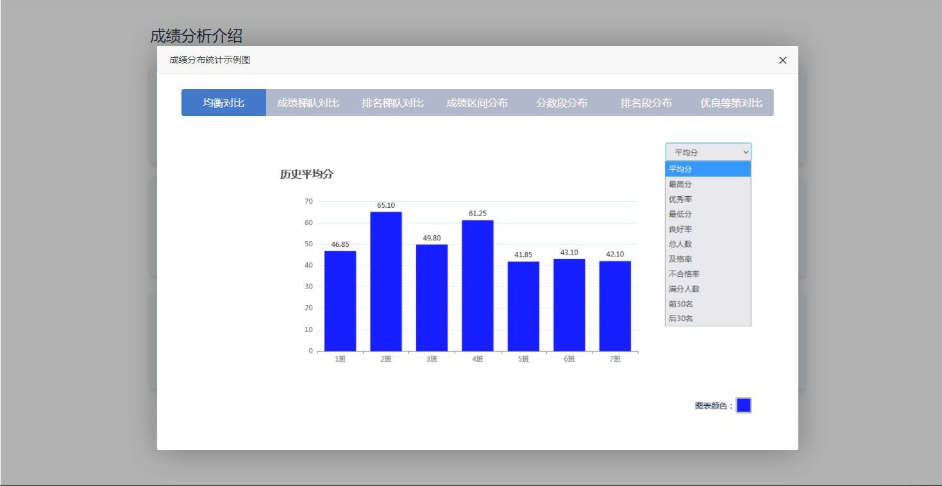Select the 优良等第对比 tab
This screenshot has width=942, height=486.
click(x=731, y=103)
